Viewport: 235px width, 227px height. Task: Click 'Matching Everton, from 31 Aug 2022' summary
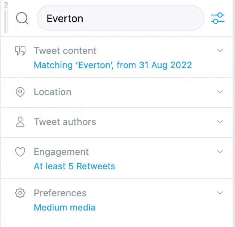coord(113,65)
